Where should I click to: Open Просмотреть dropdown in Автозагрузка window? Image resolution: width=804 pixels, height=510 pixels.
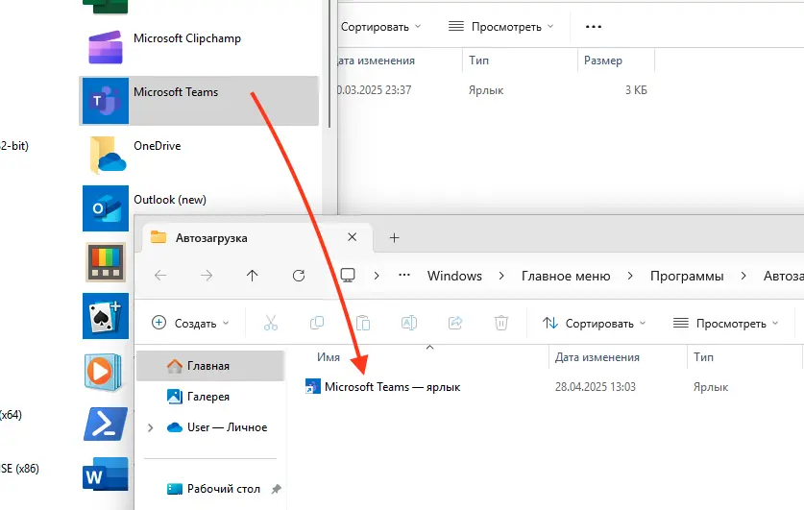click(x=725, y=323)
